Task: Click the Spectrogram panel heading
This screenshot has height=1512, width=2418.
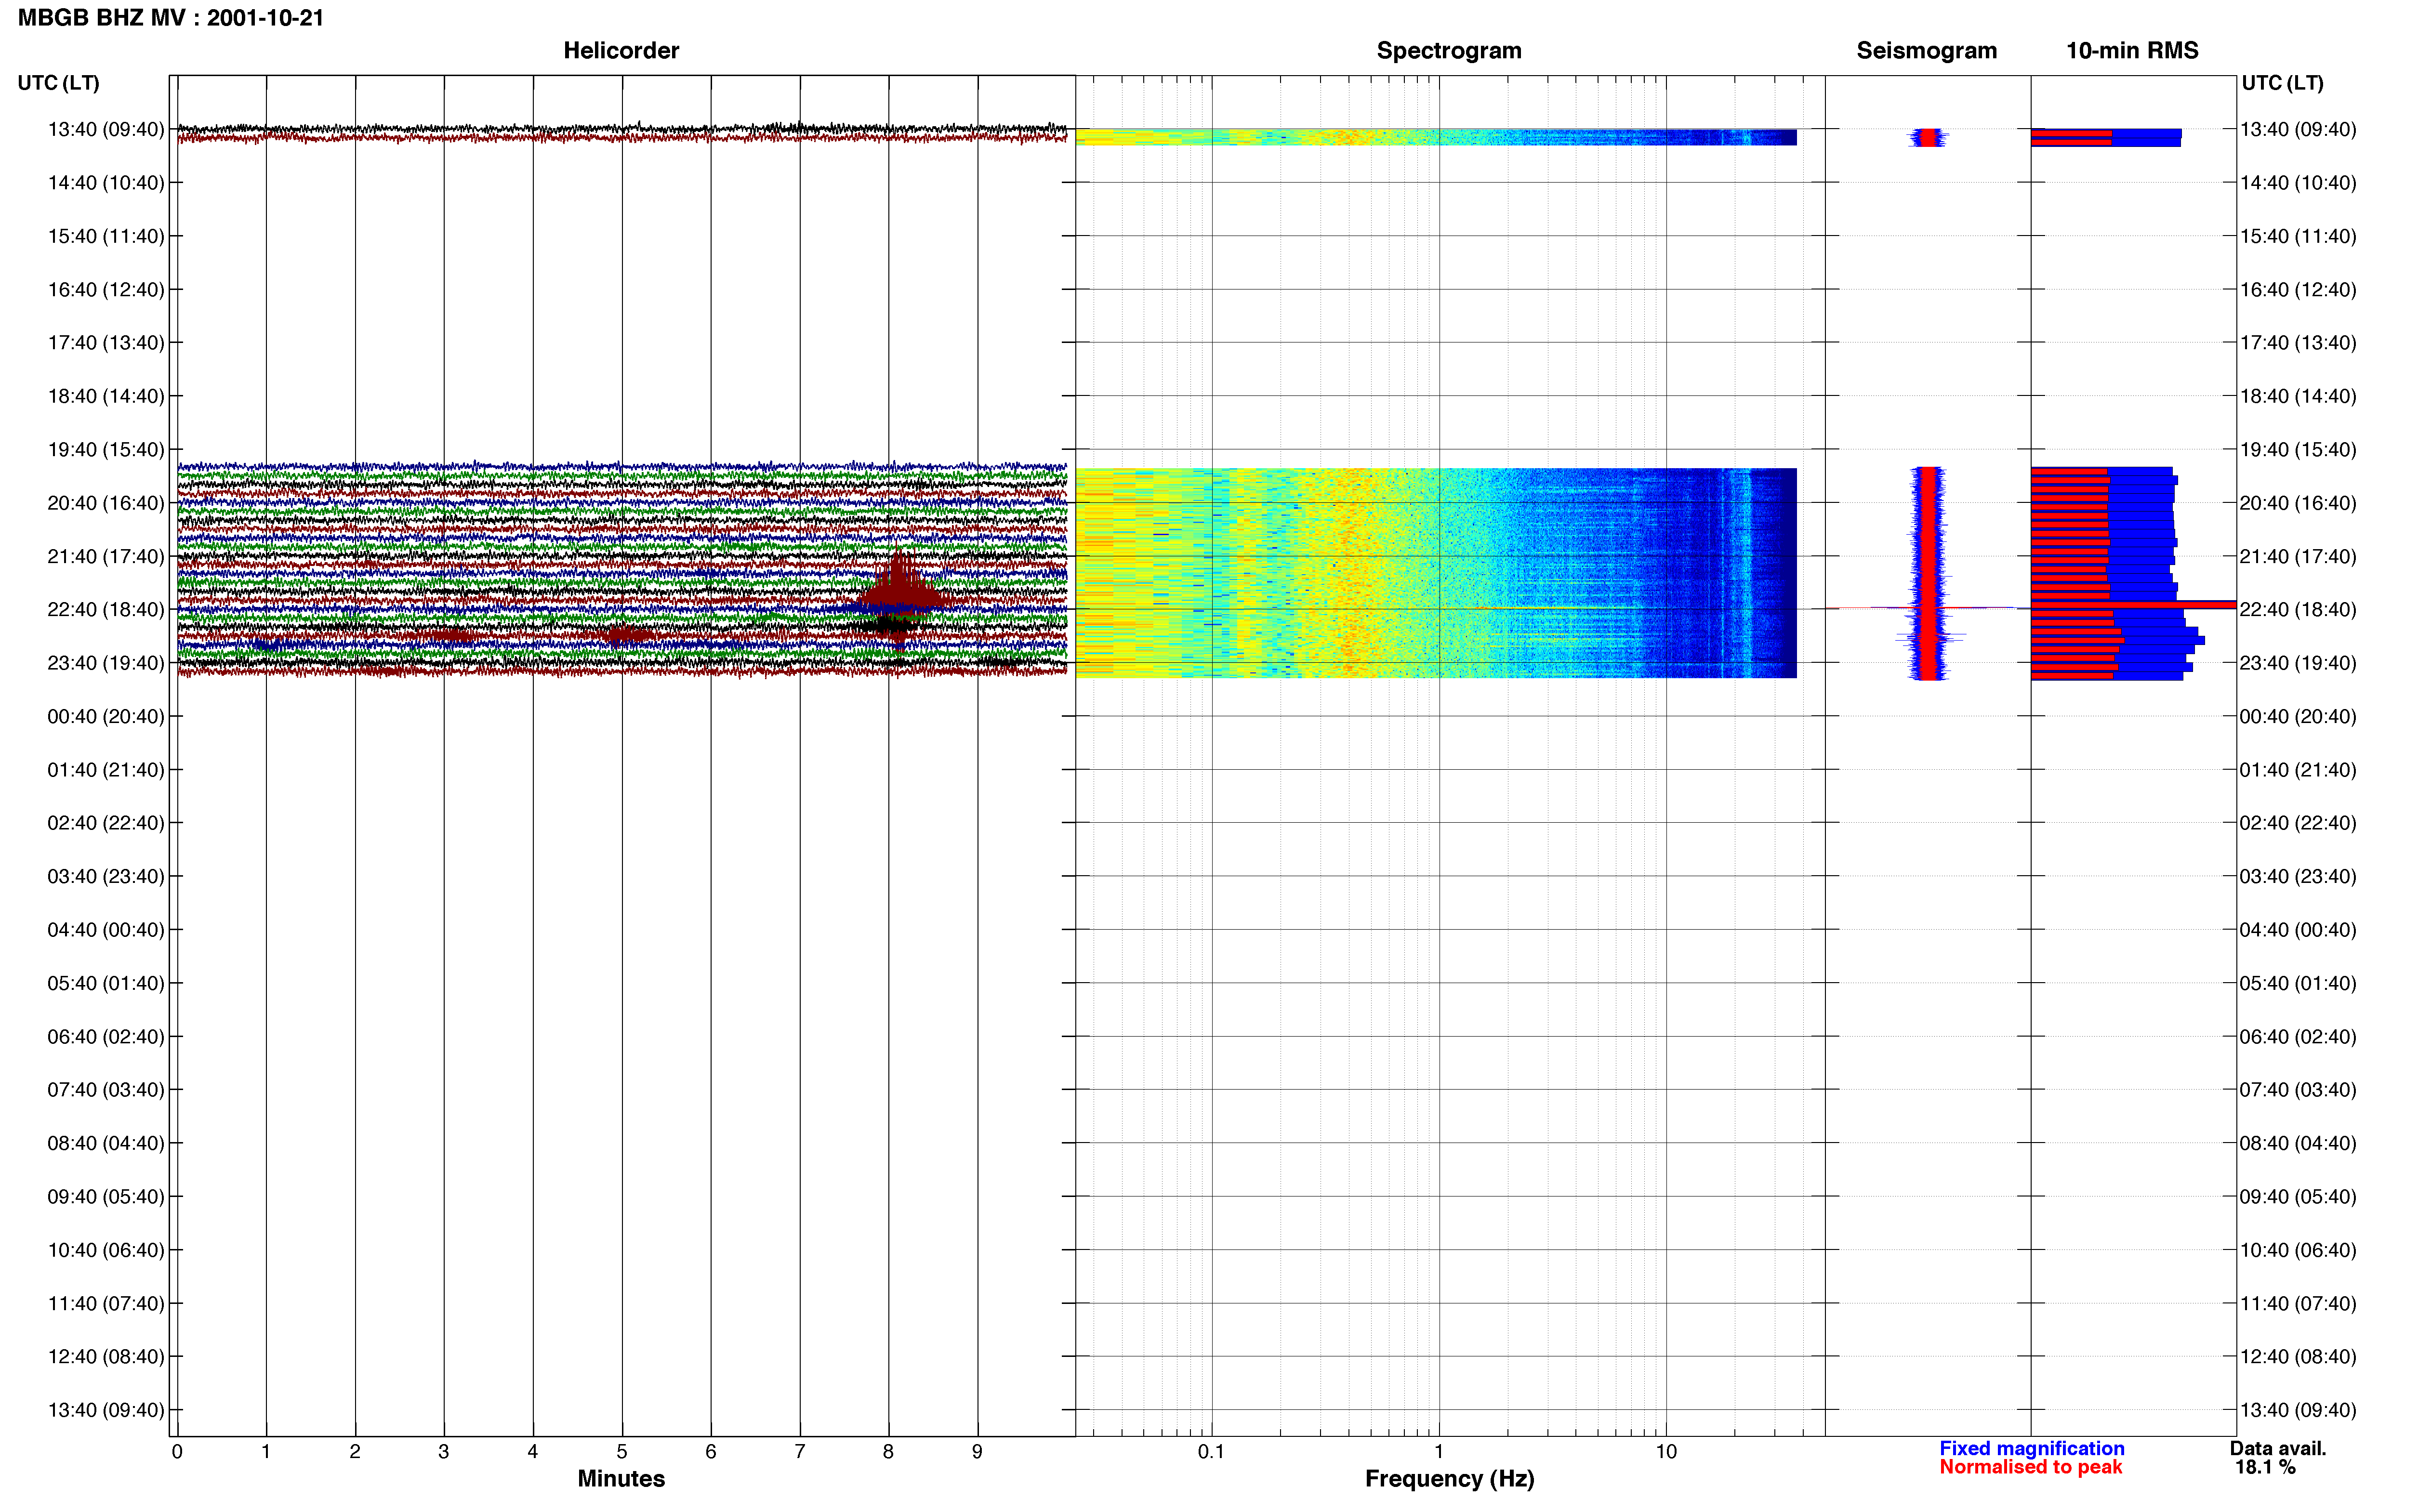Action: [1449, 50]
